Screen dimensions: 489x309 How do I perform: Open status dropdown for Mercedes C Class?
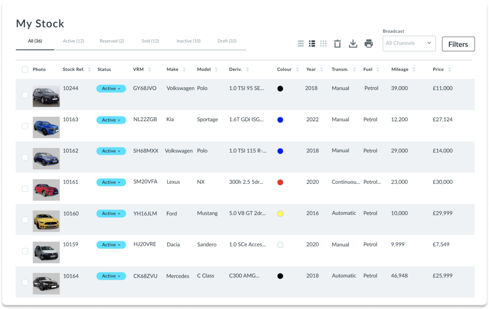pyautogui.click(x=111, y=276)
